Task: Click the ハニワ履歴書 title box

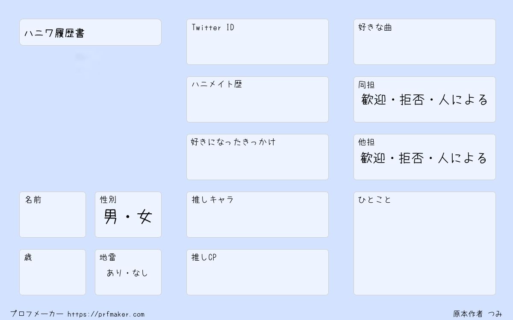Action: point(90,32)
